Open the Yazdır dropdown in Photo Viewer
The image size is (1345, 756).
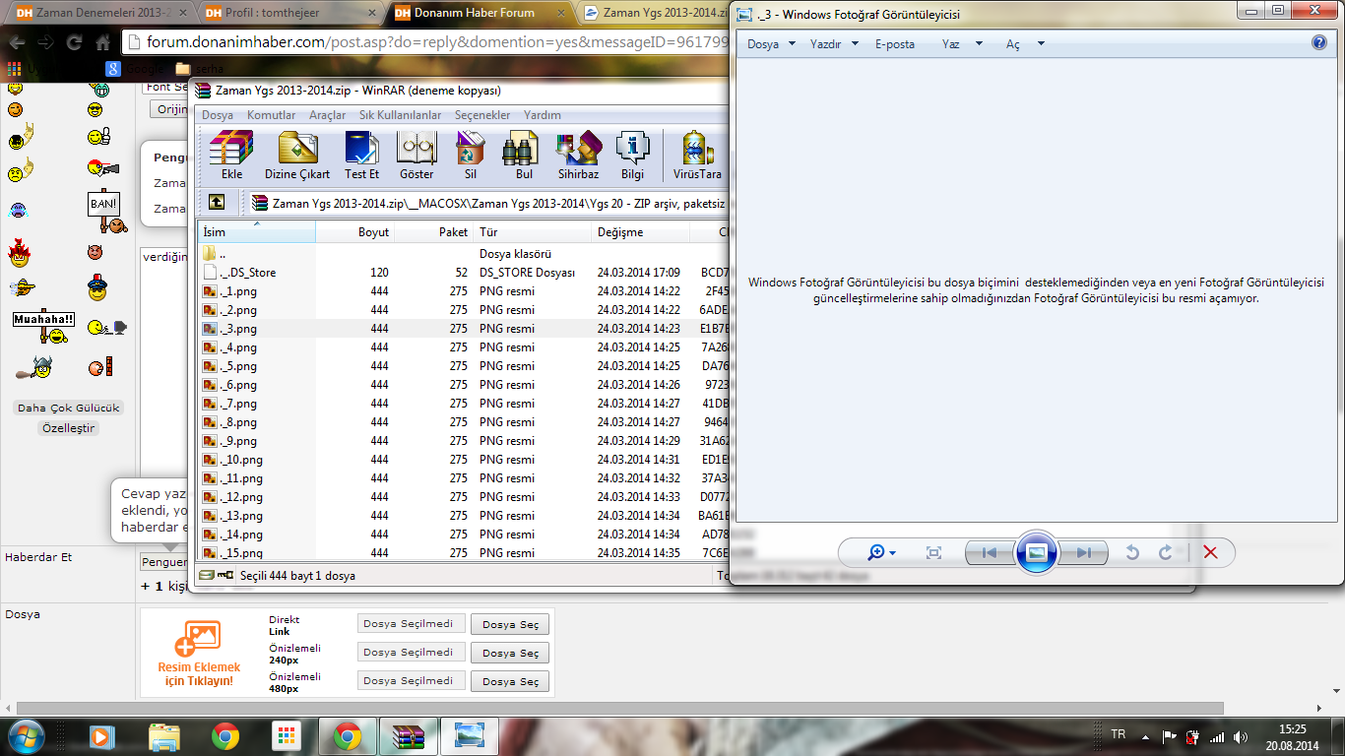834,44
